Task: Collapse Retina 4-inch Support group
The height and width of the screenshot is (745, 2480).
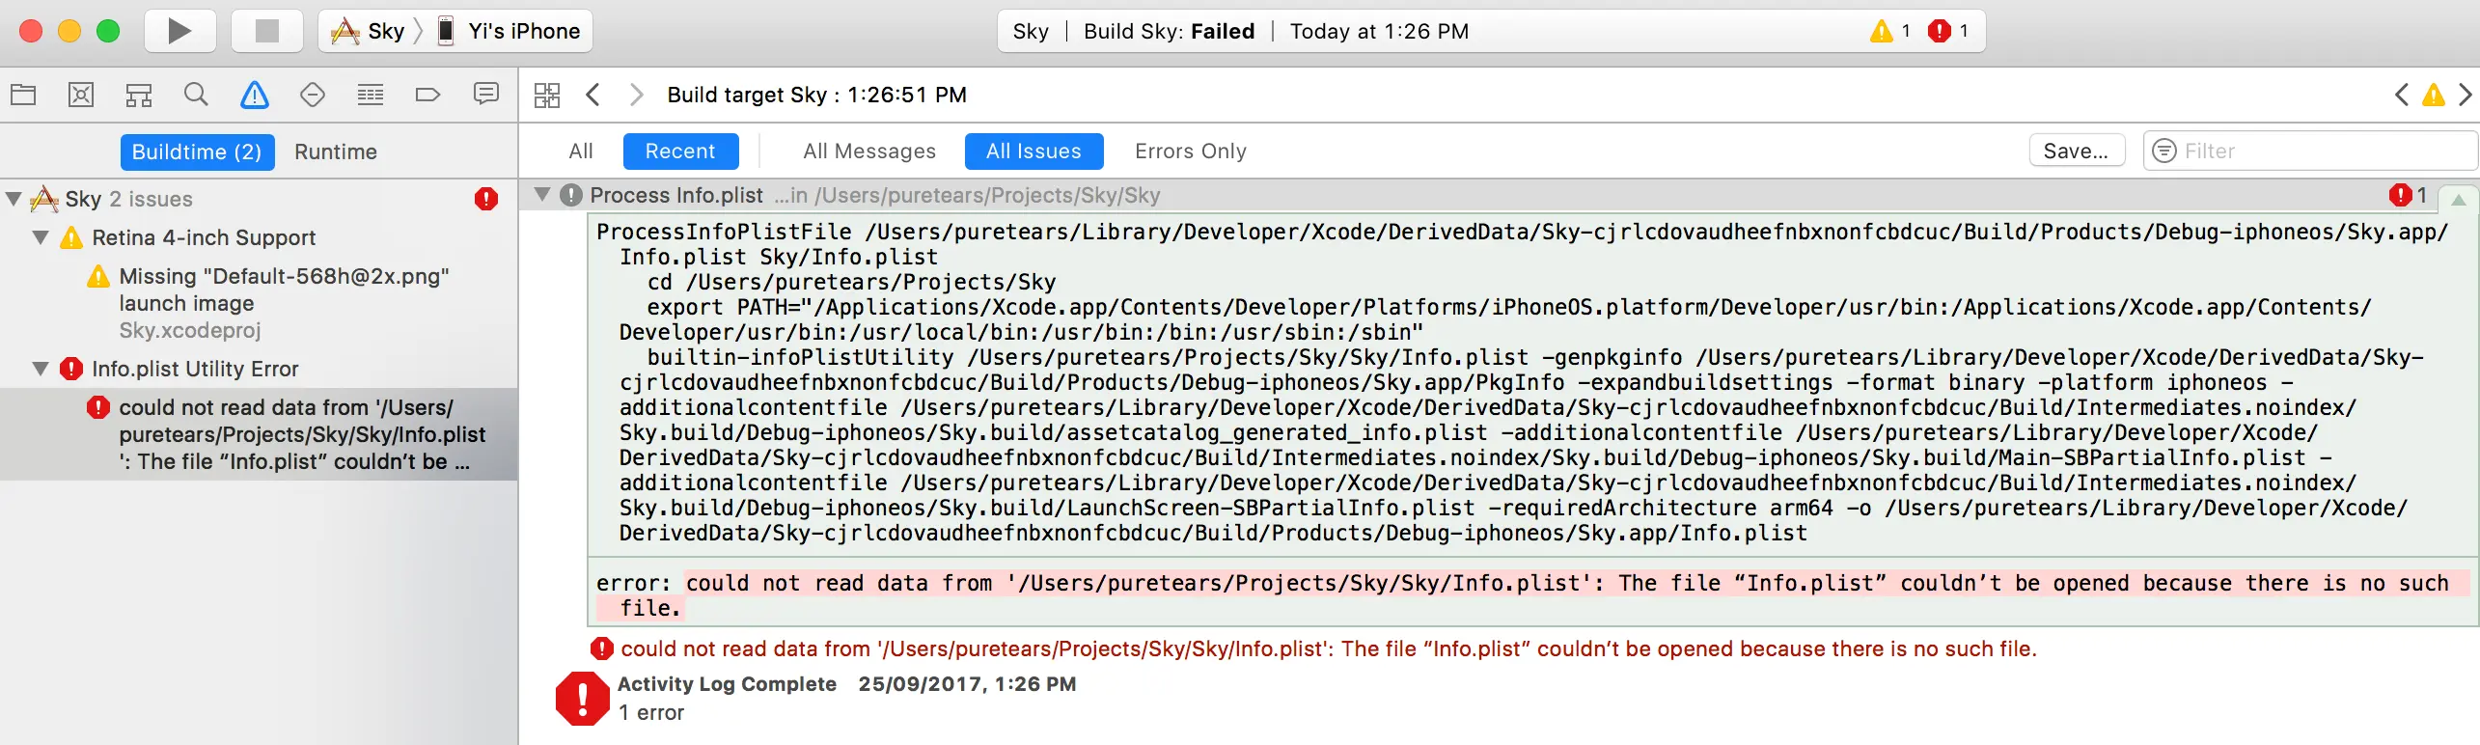Action: click(x=41, y=237)
